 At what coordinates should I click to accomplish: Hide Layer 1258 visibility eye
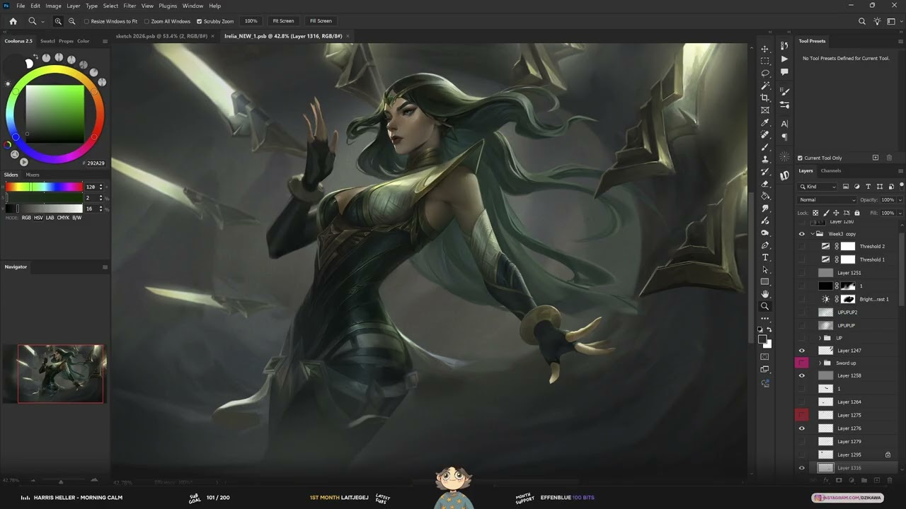click(802, 375)
